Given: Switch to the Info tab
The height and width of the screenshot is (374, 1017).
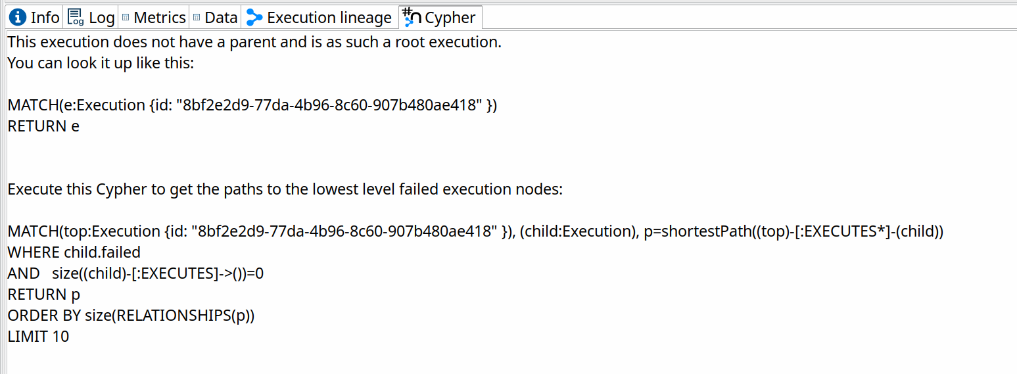Looking at the screenshot, I should click(x=44, y=18).
